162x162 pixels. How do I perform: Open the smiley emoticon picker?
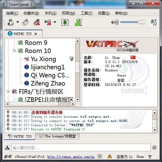[x=154, y=148]
